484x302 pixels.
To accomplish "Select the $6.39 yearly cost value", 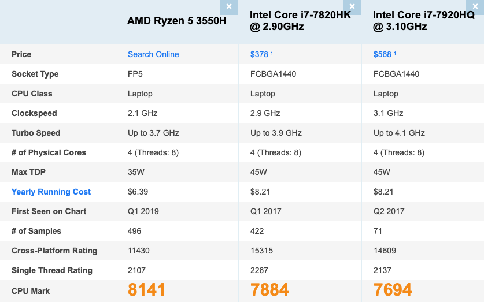I will [138, 192].
